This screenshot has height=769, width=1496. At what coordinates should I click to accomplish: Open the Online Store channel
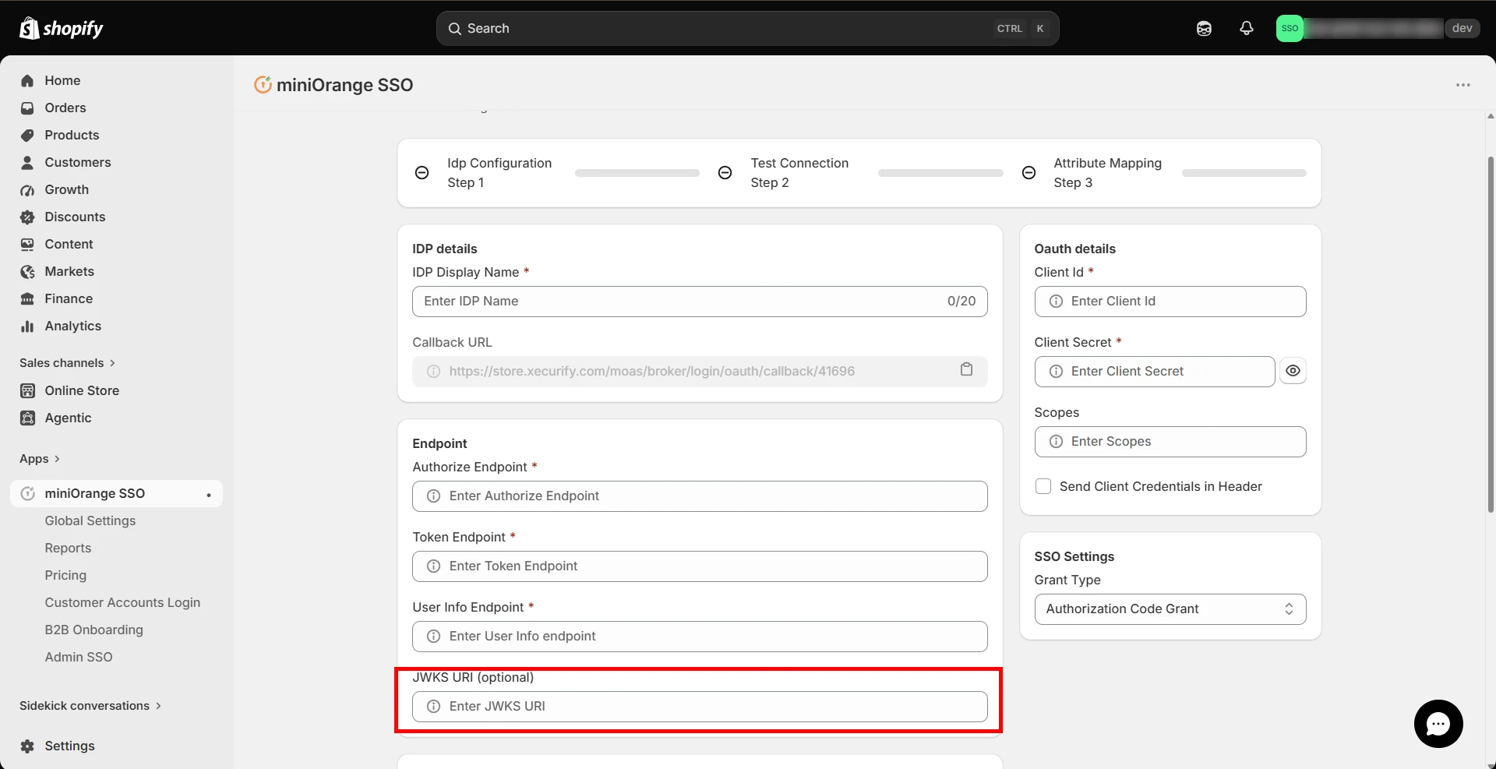click(82, 391)
